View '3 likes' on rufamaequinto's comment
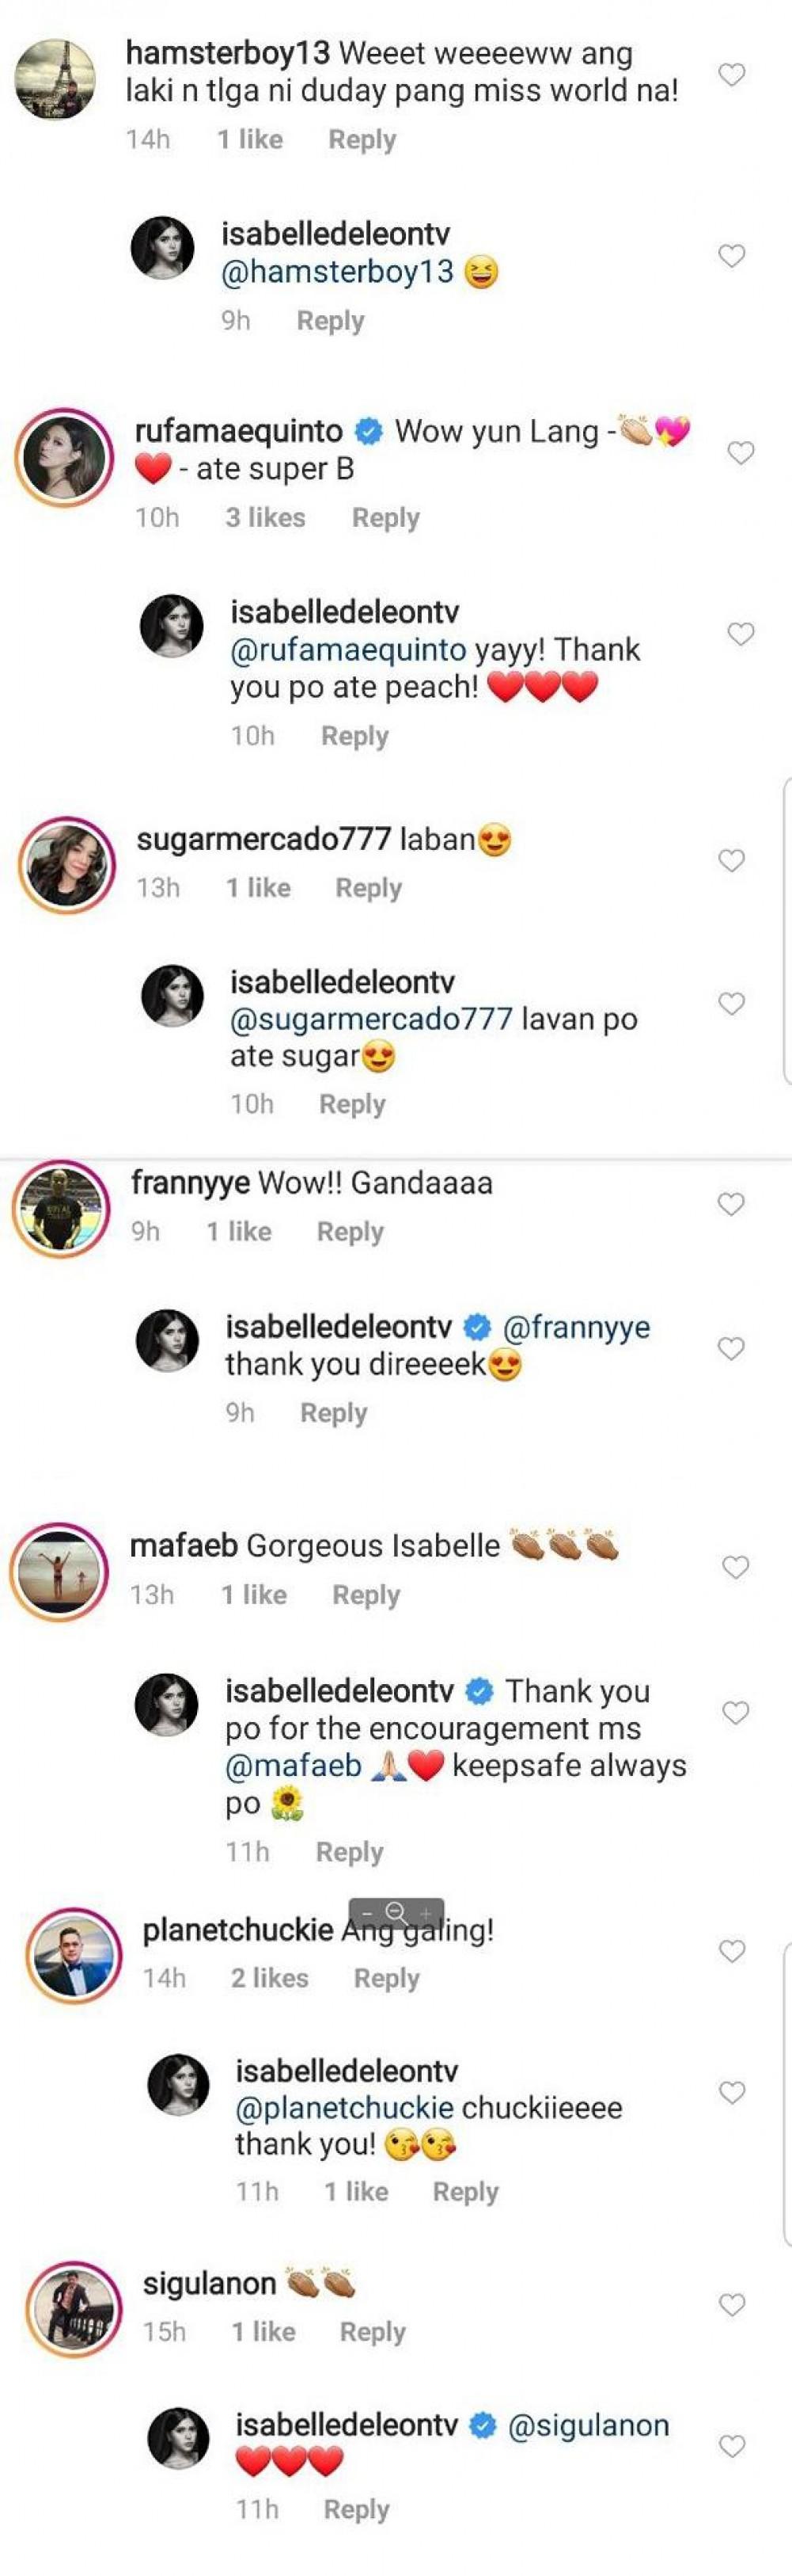Screen dimensions: 792x2576 pyautogui.click(x=265, y=518)
